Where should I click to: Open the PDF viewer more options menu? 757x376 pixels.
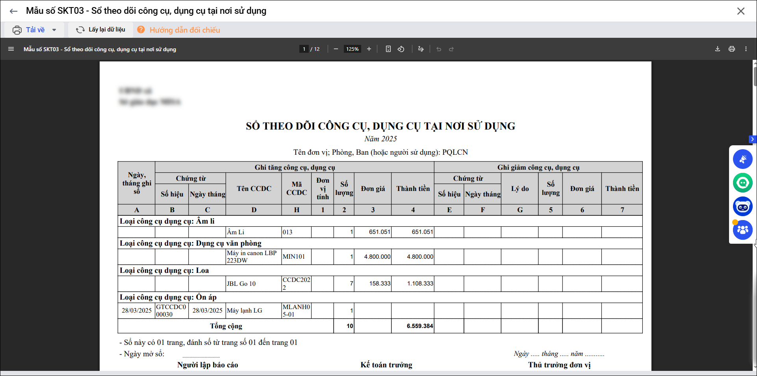[746, 49]
